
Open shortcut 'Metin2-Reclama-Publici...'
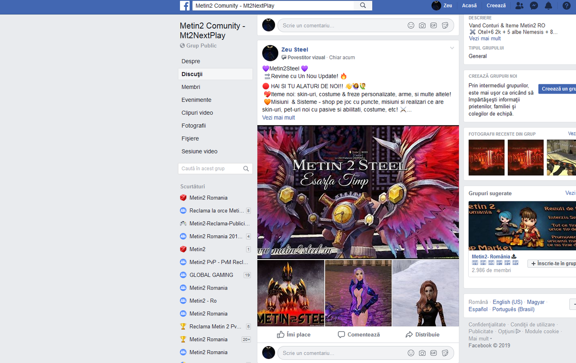coord(215,223)
